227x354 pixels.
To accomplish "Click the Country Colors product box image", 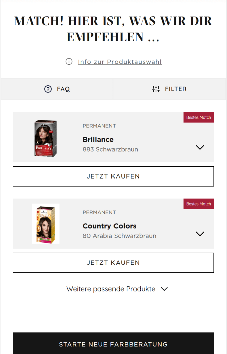I will coord(46,224).
